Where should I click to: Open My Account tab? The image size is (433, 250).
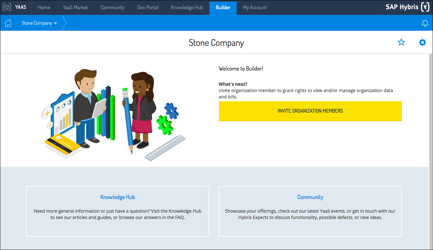point(255,7)
